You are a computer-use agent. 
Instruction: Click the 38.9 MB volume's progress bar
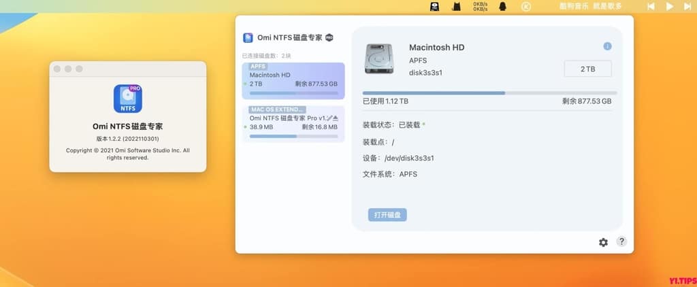(294, 137)
